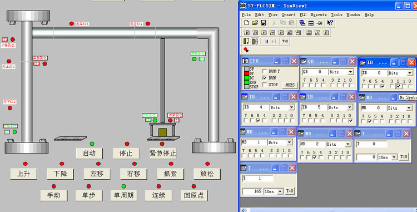Check the STOP checkbox in CPU window
This screenshot has height=212, width=417.
[x=264, y=85]
